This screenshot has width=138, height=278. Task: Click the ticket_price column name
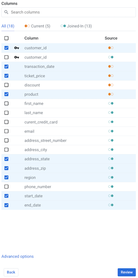(35, 76)
